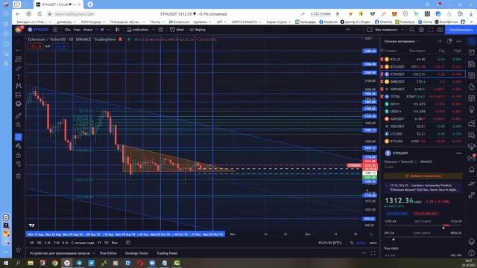Toggle hide all drawings eye icon
This screenshot has width=477, height=268.
[18, 164]
